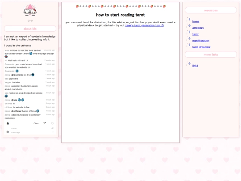Image resolution: width=241 pixels, height=181 pixels.
Task: Click chat message 'ts website is fire'
Action: pyautogui.click(x=21, y=107)
